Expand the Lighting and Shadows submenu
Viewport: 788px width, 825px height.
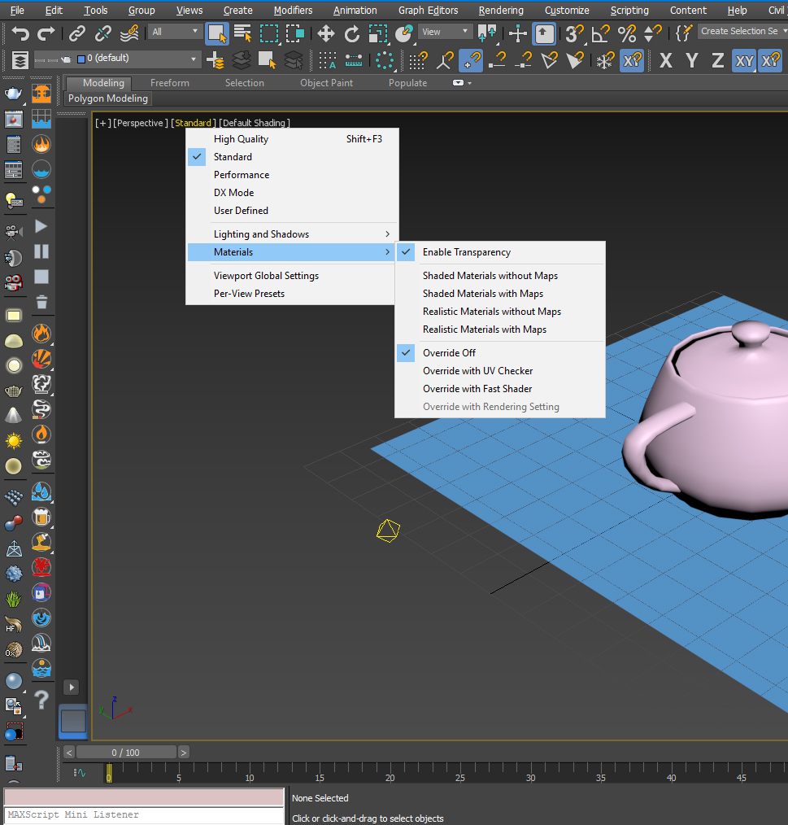(259, 234)
